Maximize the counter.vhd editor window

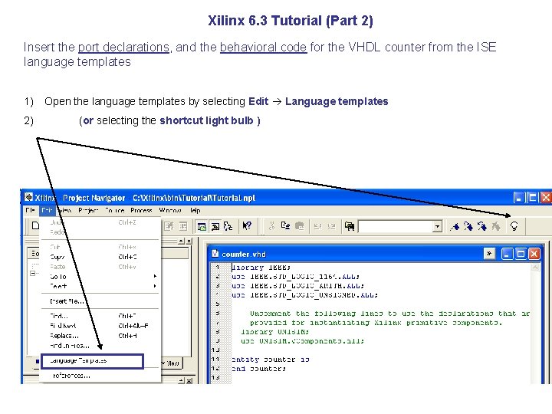click(521, 254)
